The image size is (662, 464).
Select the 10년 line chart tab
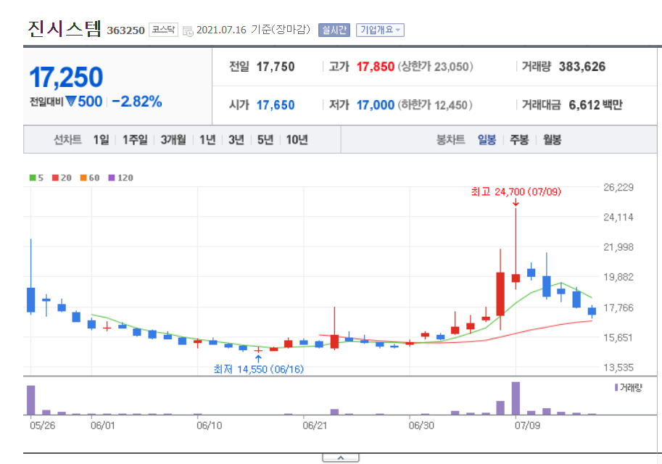297,140
